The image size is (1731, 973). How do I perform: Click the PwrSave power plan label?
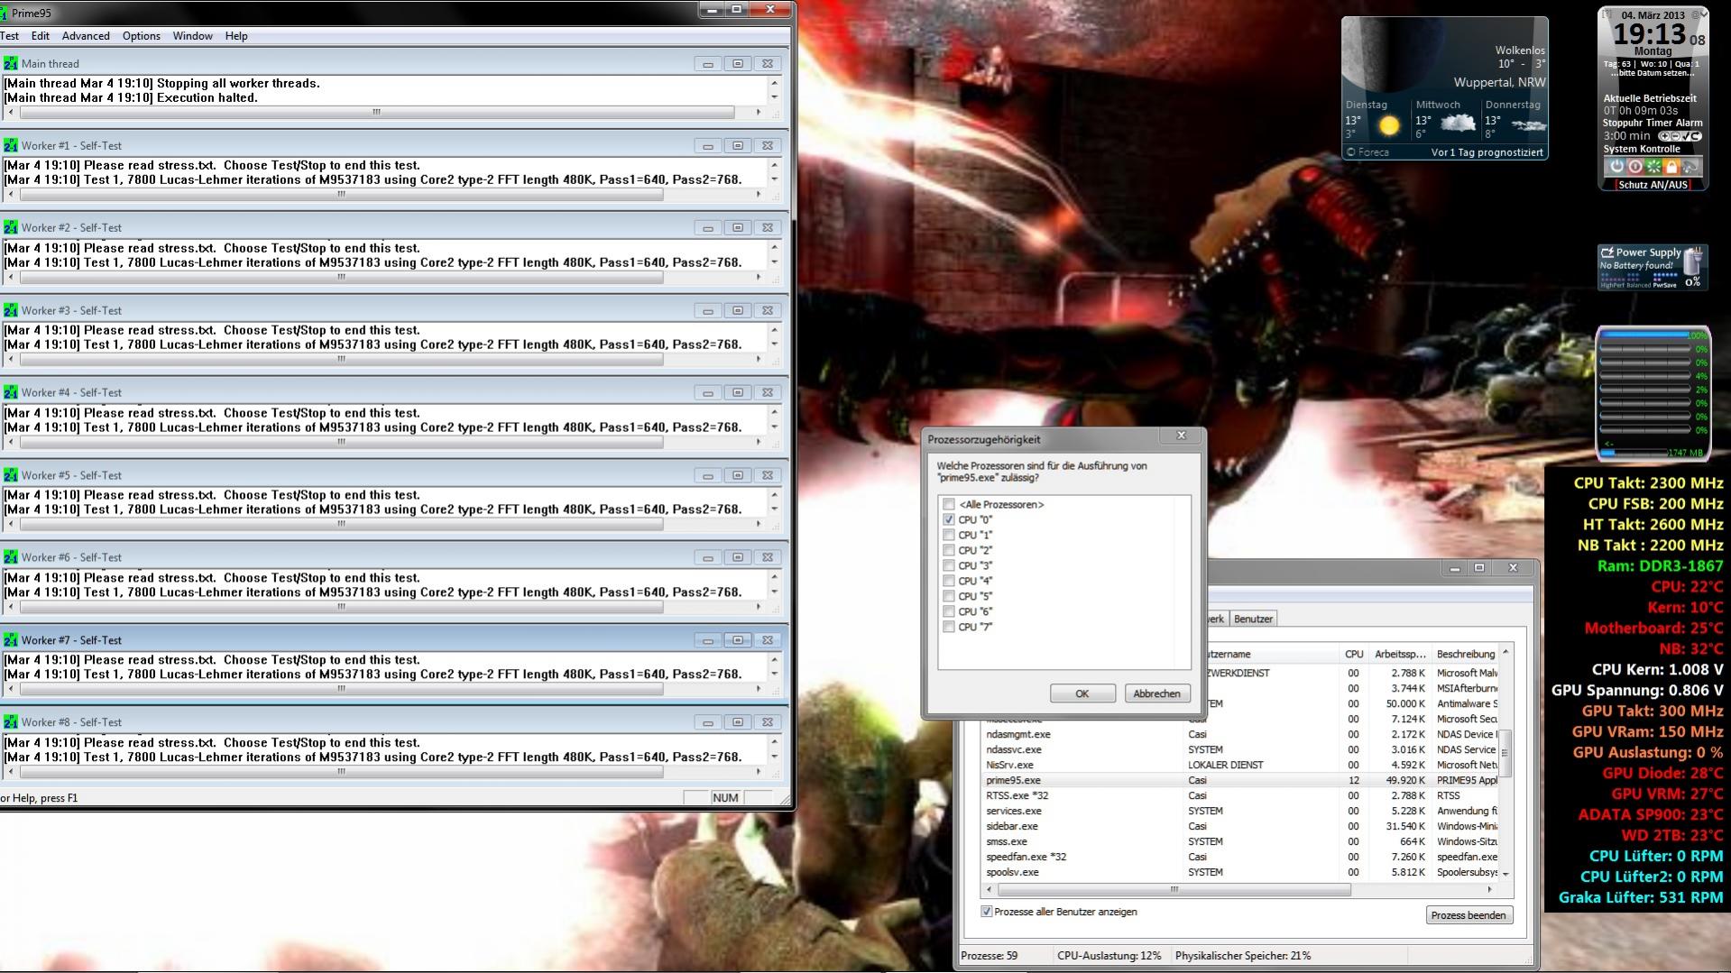(x=1666, y=285)
